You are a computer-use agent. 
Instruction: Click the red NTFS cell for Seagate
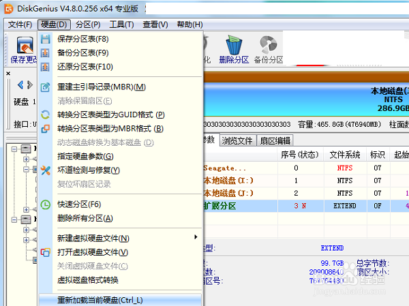pyautogui.click(x=345, y=168)
